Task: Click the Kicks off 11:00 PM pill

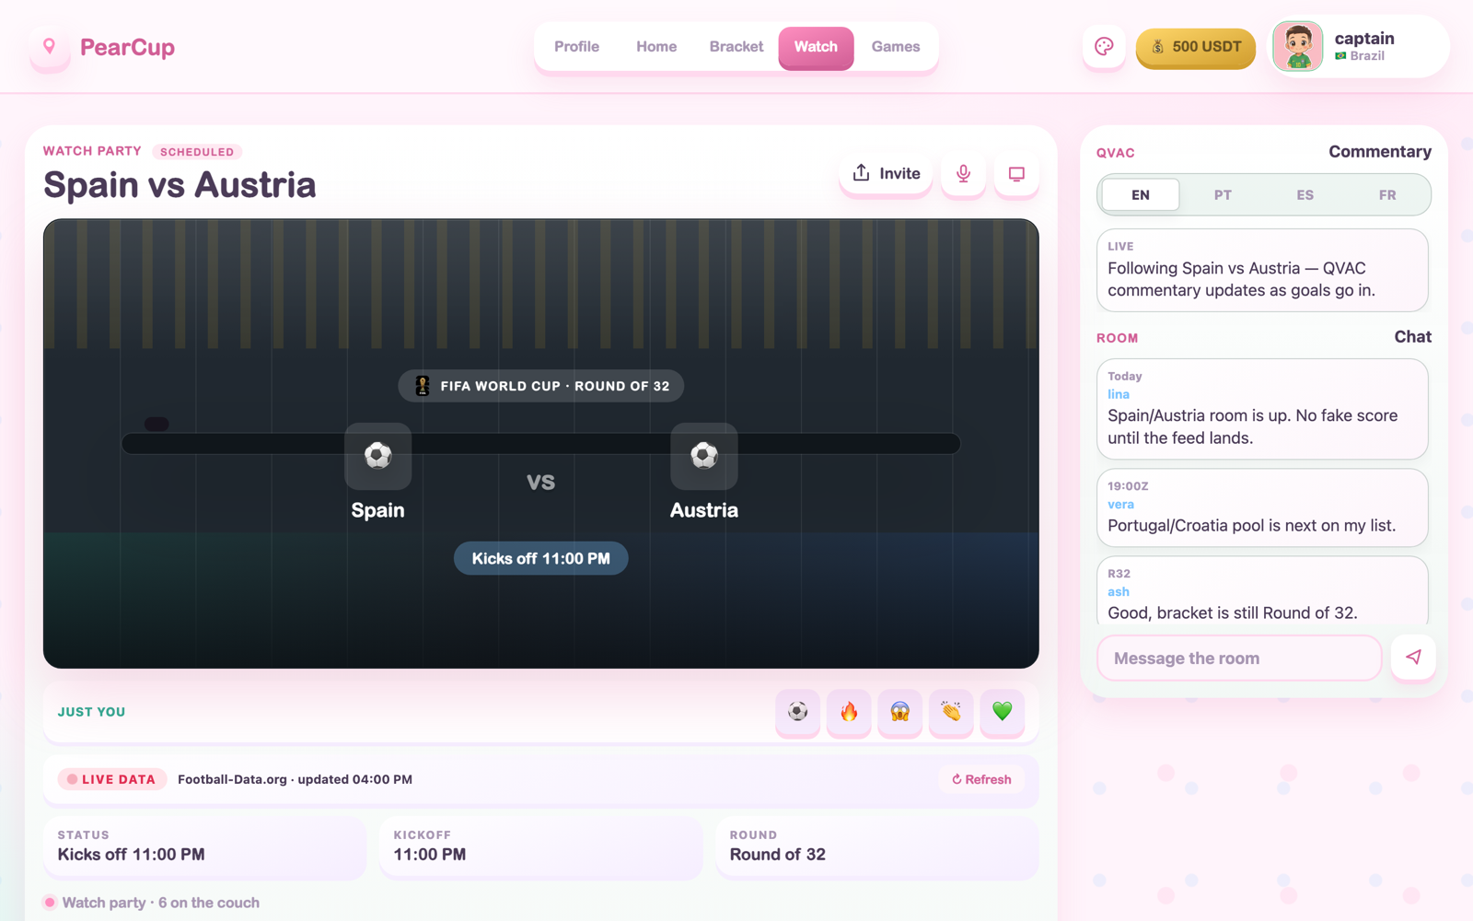Action: [x=540, y=558]
